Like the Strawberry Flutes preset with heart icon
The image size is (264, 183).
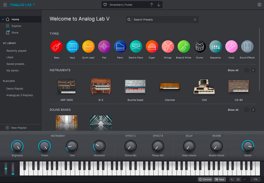tap(105, 5)
